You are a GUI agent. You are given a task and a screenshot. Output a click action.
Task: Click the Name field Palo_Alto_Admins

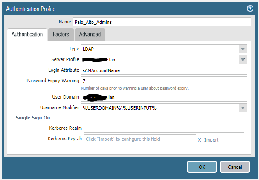pyautogui.click(x=162, y=22)
